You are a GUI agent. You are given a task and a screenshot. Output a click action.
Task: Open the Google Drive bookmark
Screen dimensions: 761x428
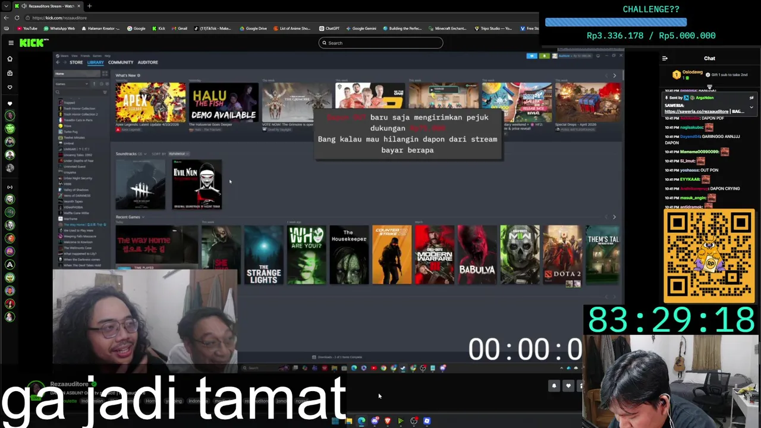(x=253, y=29)
